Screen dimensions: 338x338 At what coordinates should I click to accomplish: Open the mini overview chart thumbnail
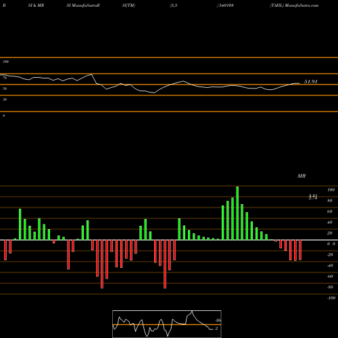point(167,324)
